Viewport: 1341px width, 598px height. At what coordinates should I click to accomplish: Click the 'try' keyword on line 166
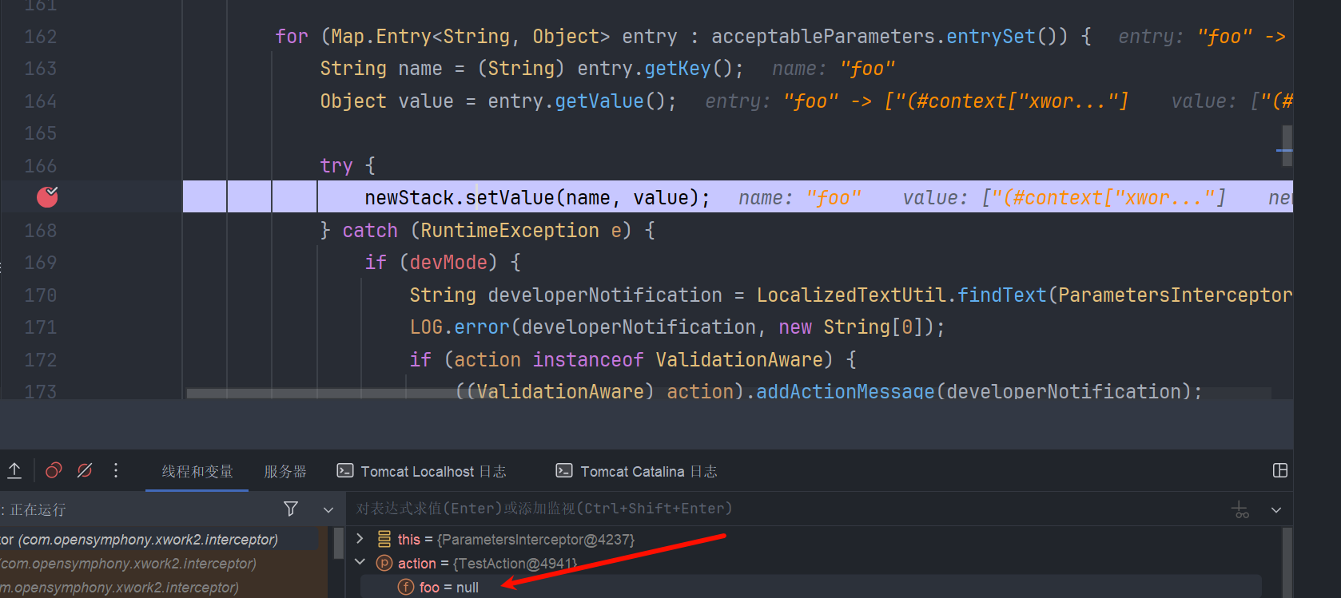coord(336,166)
